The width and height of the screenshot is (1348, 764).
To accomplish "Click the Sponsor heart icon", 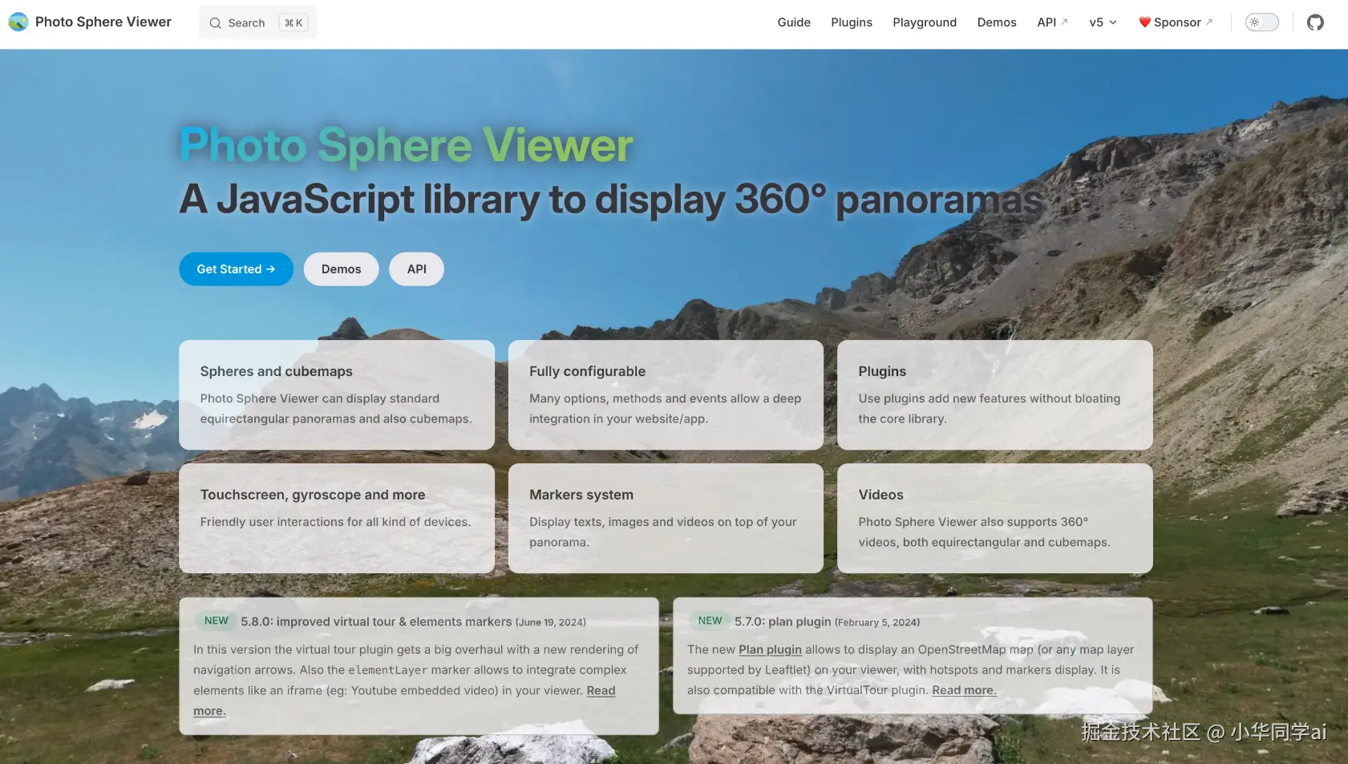I will [1144, 22].
